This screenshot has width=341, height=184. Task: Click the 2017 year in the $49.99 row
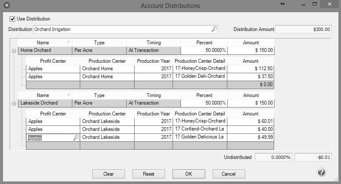(153, 138)
